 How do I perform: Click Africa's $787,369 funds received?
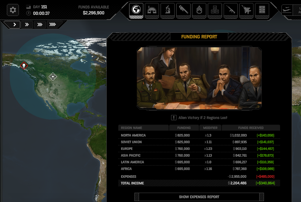point(240,169)
